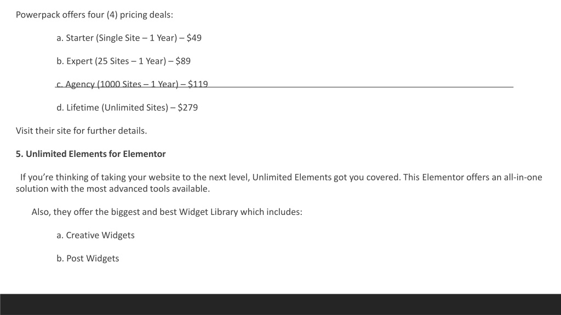Select the 'b. Post Widgets' item

[x=88, y=259]
